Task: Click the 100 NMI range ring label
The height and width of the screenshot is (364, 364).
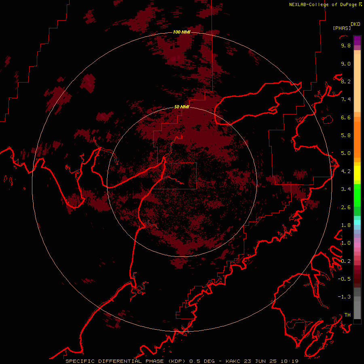Action: 182,32
